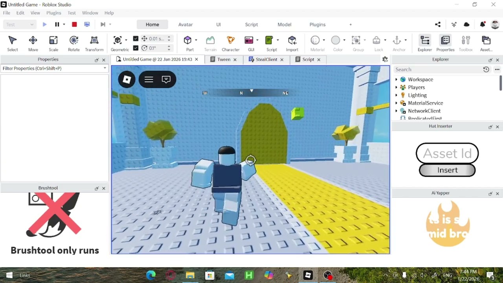Viewport: 503px width, 283px height.
Task: Toggle the Properties panel button
Action: 445,43
